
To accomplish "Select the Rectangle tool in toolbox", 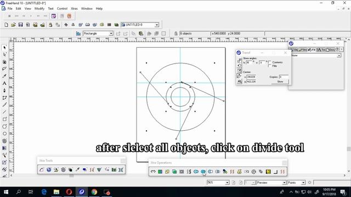I will (4, 119).
